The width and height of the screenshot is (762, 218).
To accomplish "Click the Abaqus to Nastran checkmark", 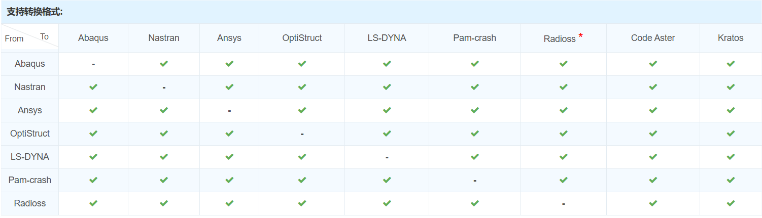I will click(x=163, y=64).
